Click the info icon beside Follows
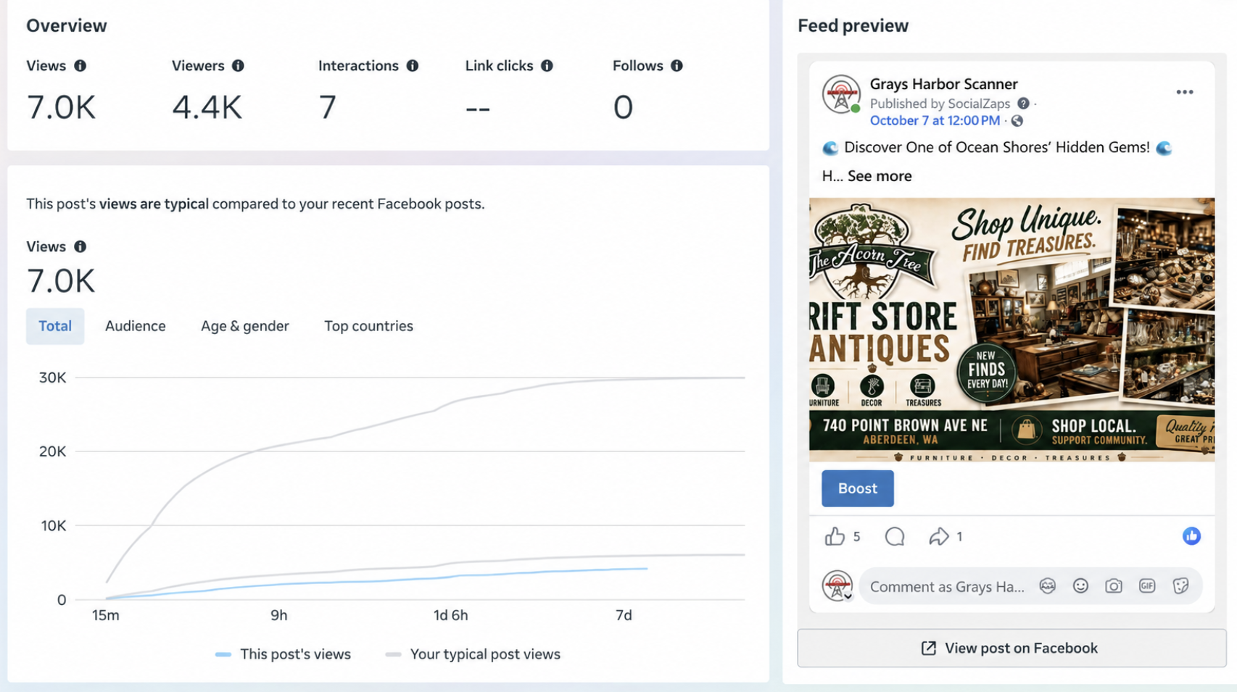The height and width of the screenshot is (692, 1237). [677, 66]
